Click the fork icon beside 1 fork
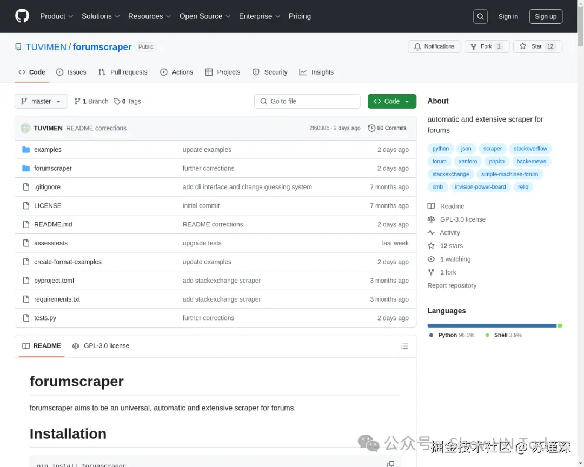Image resolution: width=584 pixels, height=467 pixels. coord(431,272)
